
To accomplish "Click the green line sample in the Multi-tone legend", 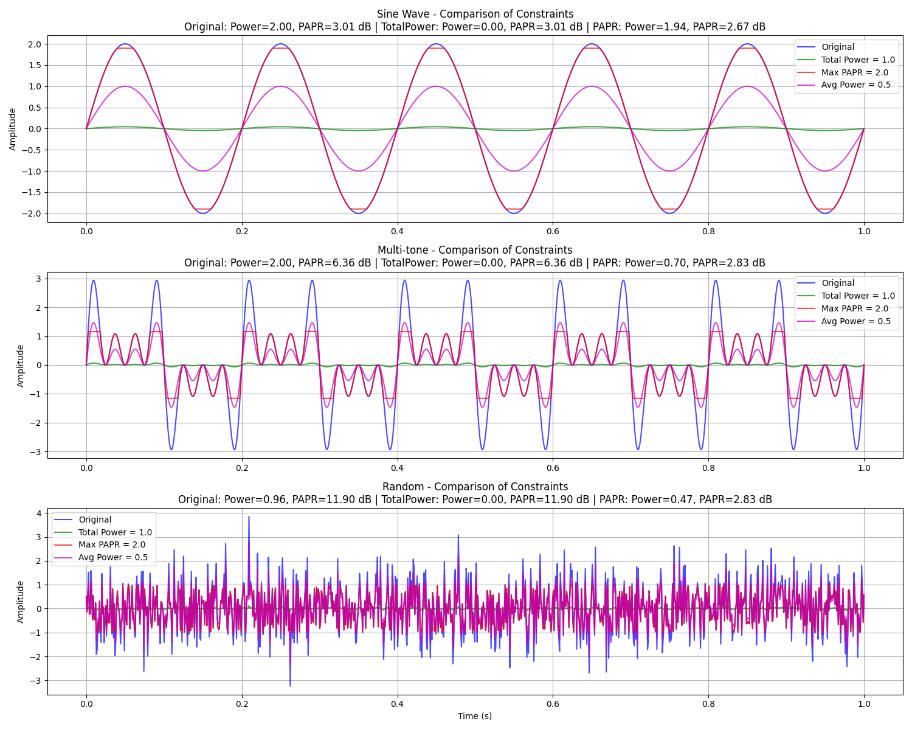I will point(807,296).
